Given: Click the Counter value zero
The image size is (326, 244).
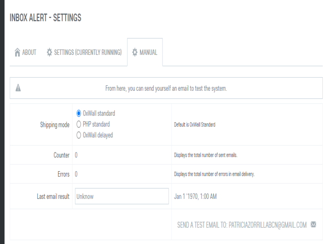Looking at the screenshot, I should [76, 155].
